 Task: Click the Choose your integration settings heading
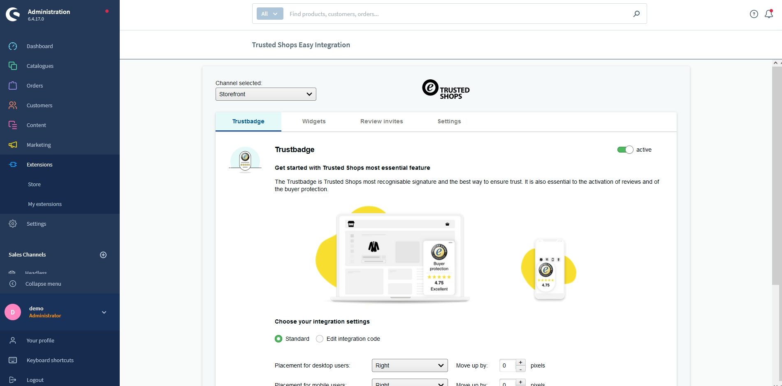[x=322, y=321]
